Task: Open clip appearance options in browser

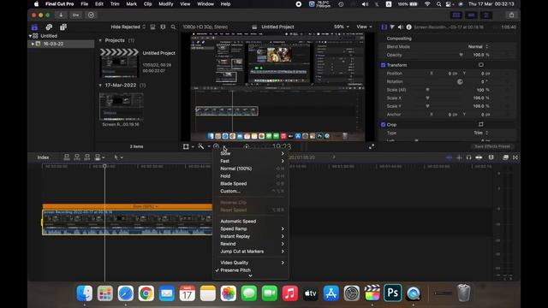Action: click(x=163, y=27)
